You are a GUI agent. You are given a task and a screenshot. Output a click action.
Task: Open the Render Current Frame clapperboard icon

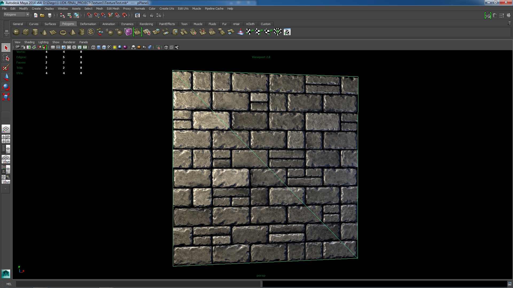point(145,15)
